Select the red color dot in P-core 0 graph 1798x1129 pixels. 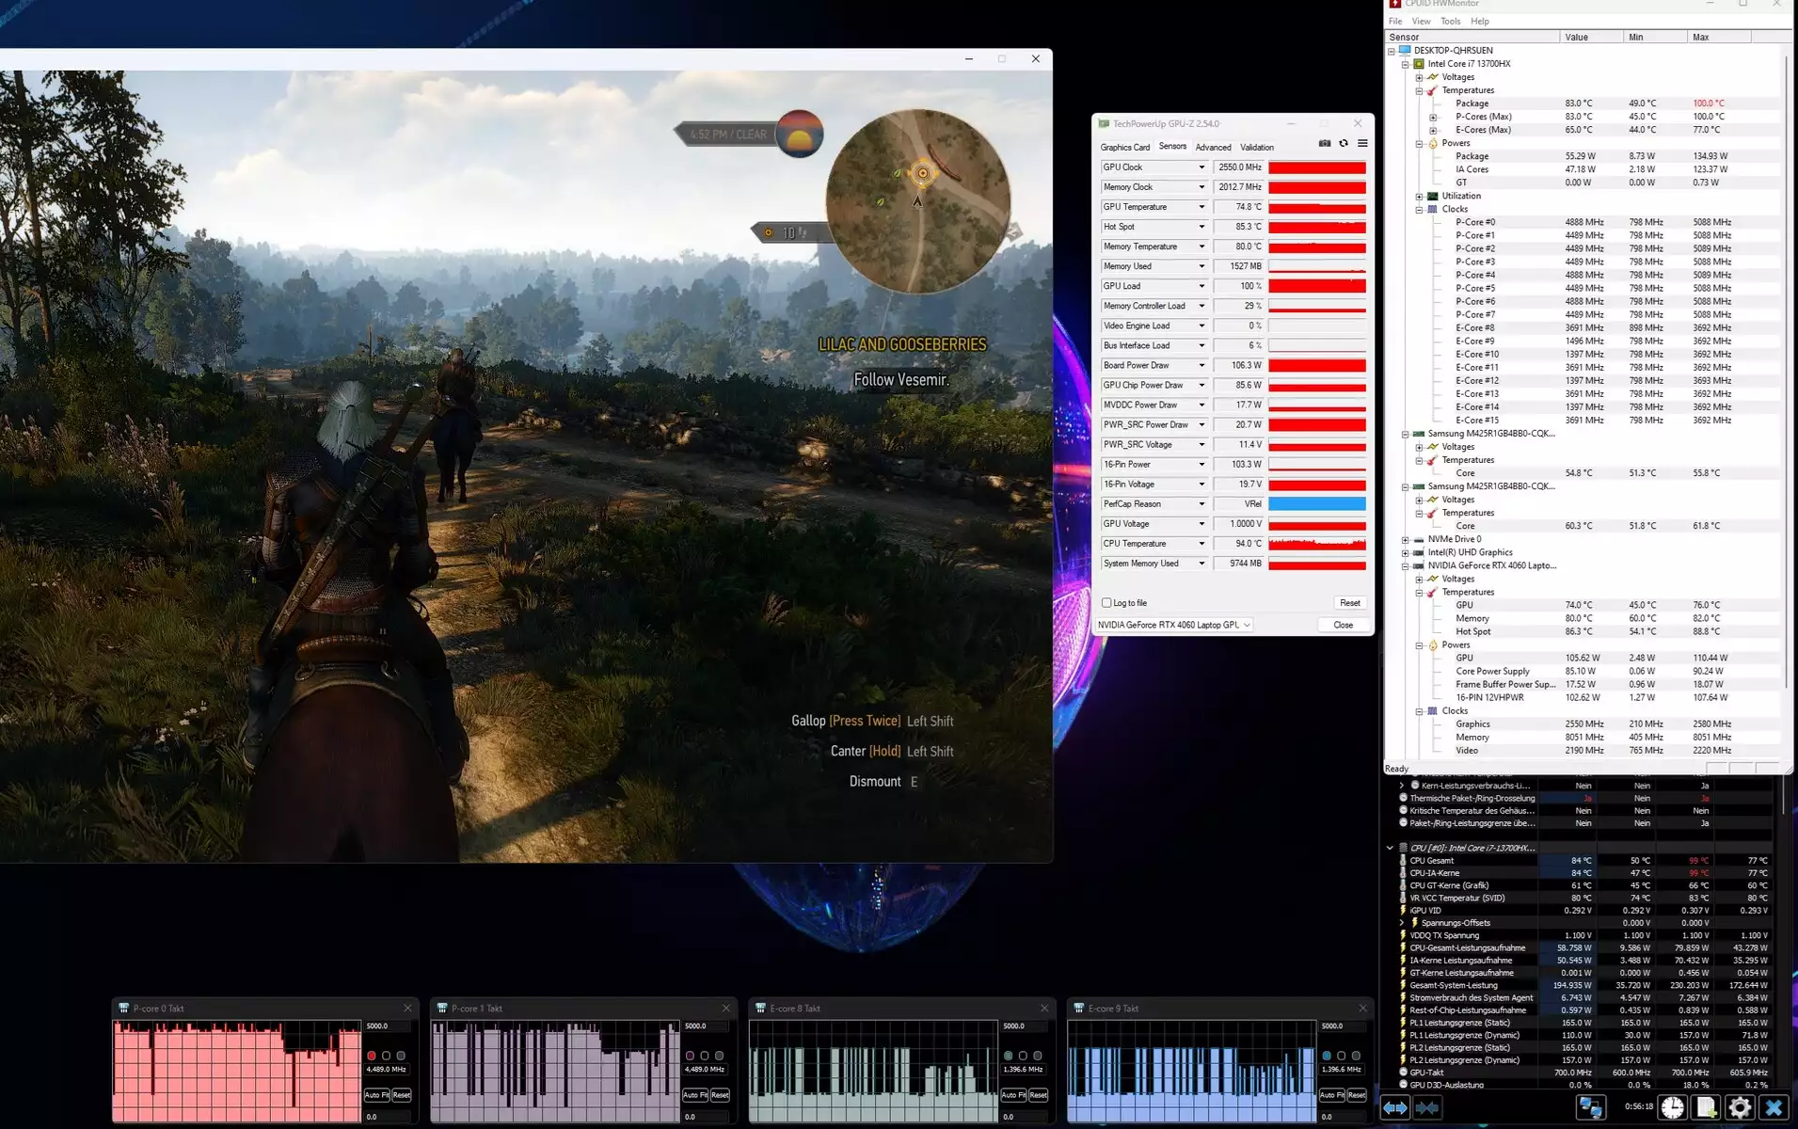pos(372,1056)
